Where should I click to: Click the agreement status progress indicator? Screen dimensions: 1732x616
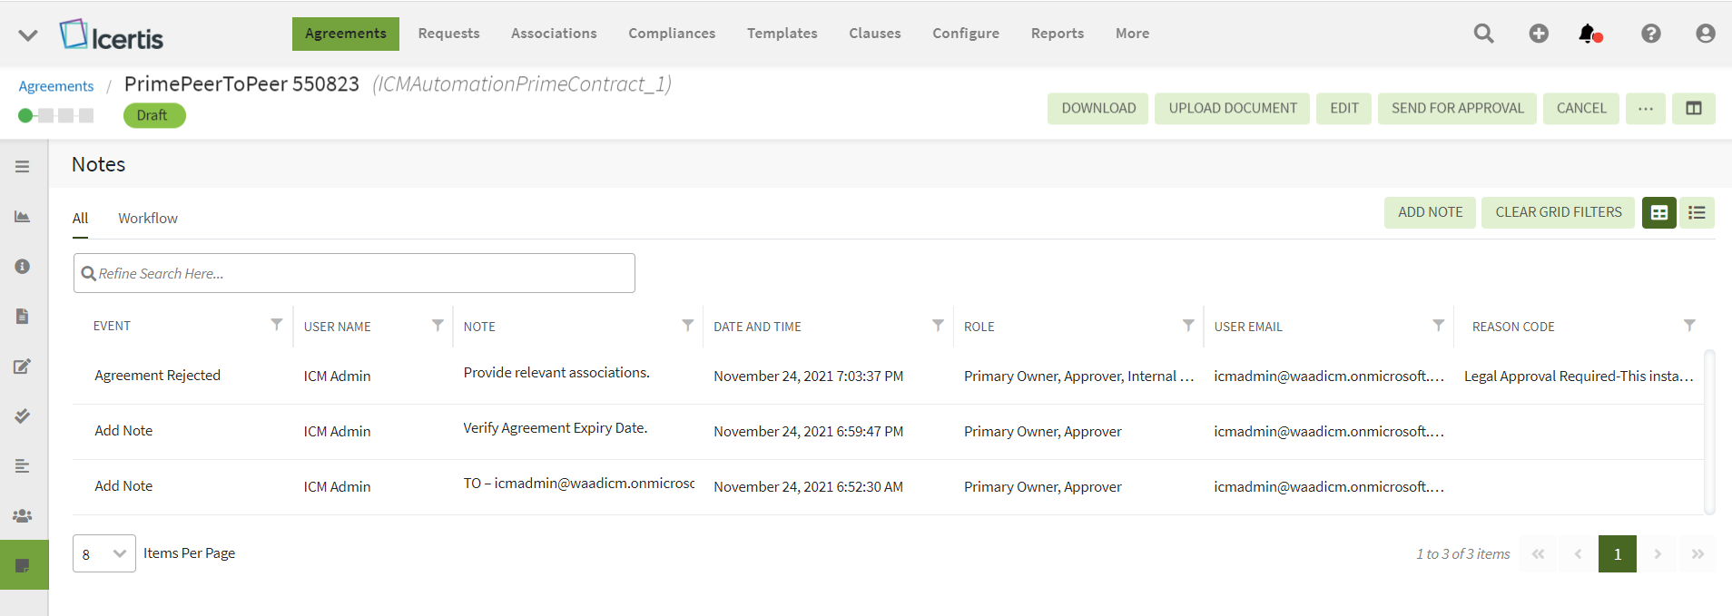pyautogui.click(x=55, y=115)
